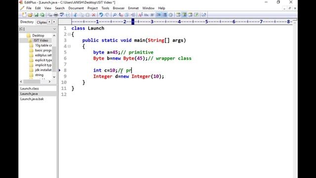316x178 pixels.
Task: Click the right tab-scroll arrow beside Cliptext
Action: coord(54,22)
